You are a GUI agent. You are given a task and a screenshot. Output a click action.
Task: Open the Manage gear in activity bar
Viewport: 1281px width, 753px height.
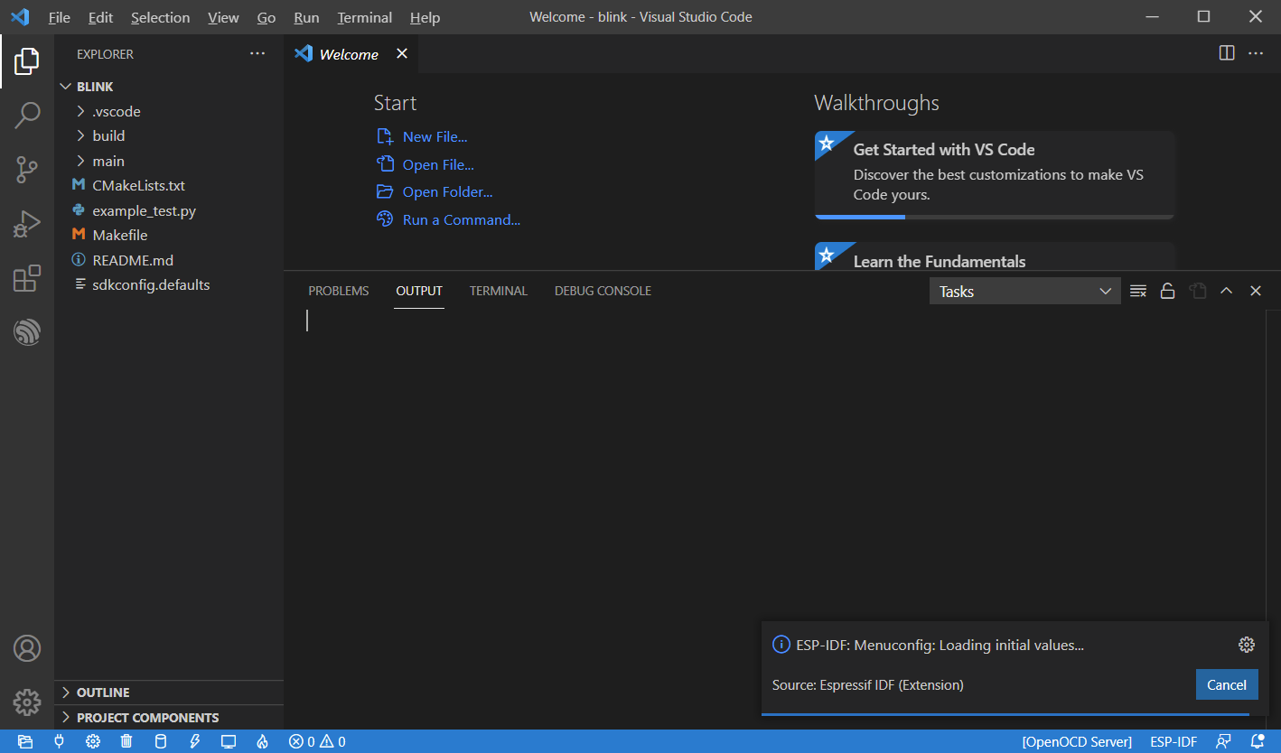(27, 702)
